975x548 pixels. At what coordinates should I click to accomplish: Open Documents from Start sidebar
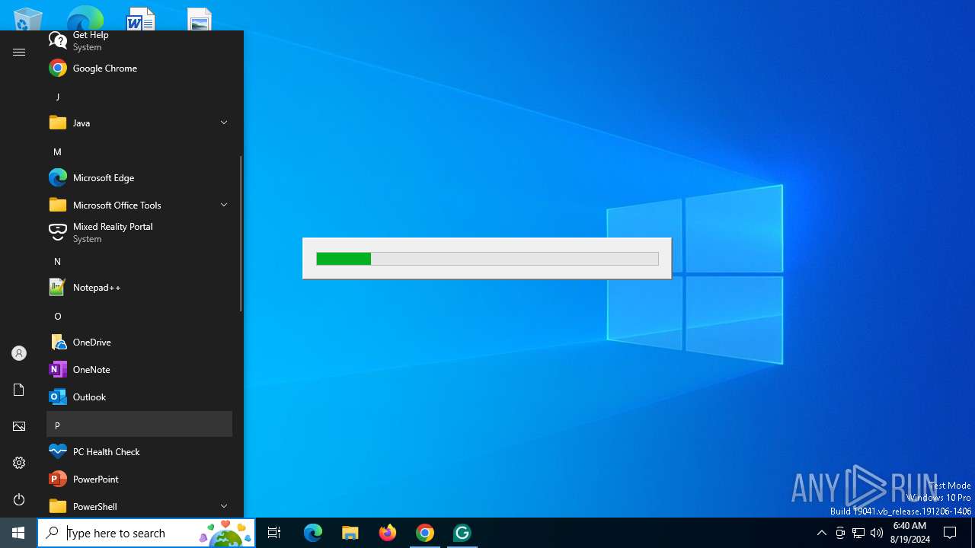click(x=19, y=390)
